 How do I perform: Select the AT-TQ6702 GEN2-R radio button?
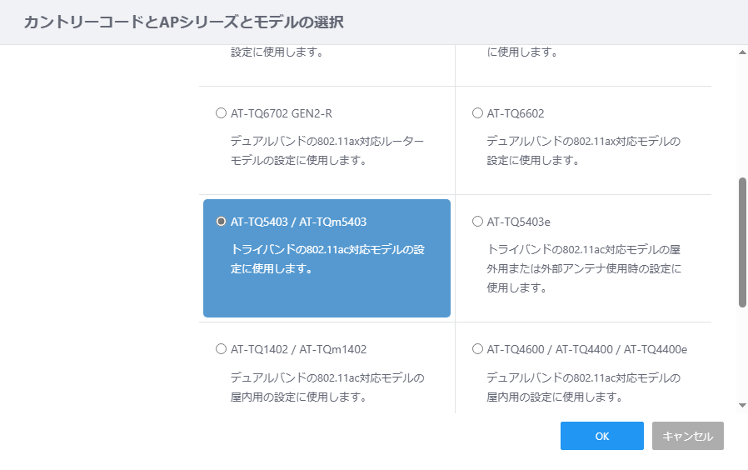(x=221, y=113)
